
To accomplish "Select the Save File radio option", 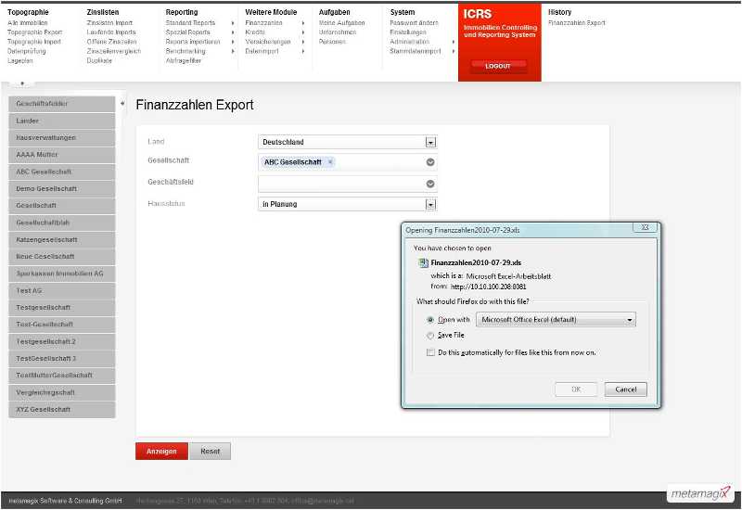I will 430,335.
